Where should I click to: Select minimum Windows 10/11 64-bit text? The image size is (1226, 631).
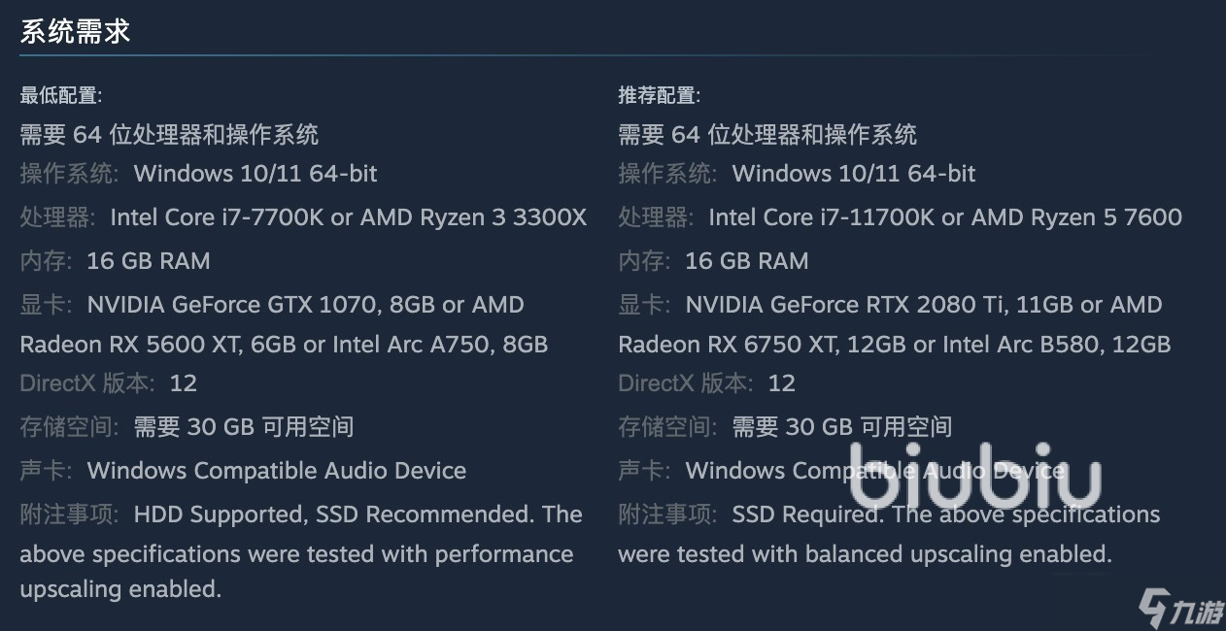click(255, 174)
